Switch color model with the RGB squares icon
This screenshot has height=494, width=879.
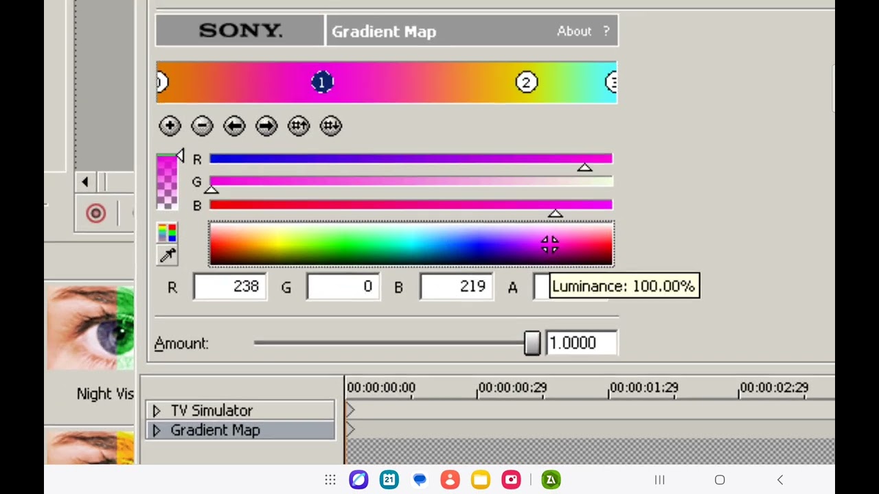tap(167, 233)
